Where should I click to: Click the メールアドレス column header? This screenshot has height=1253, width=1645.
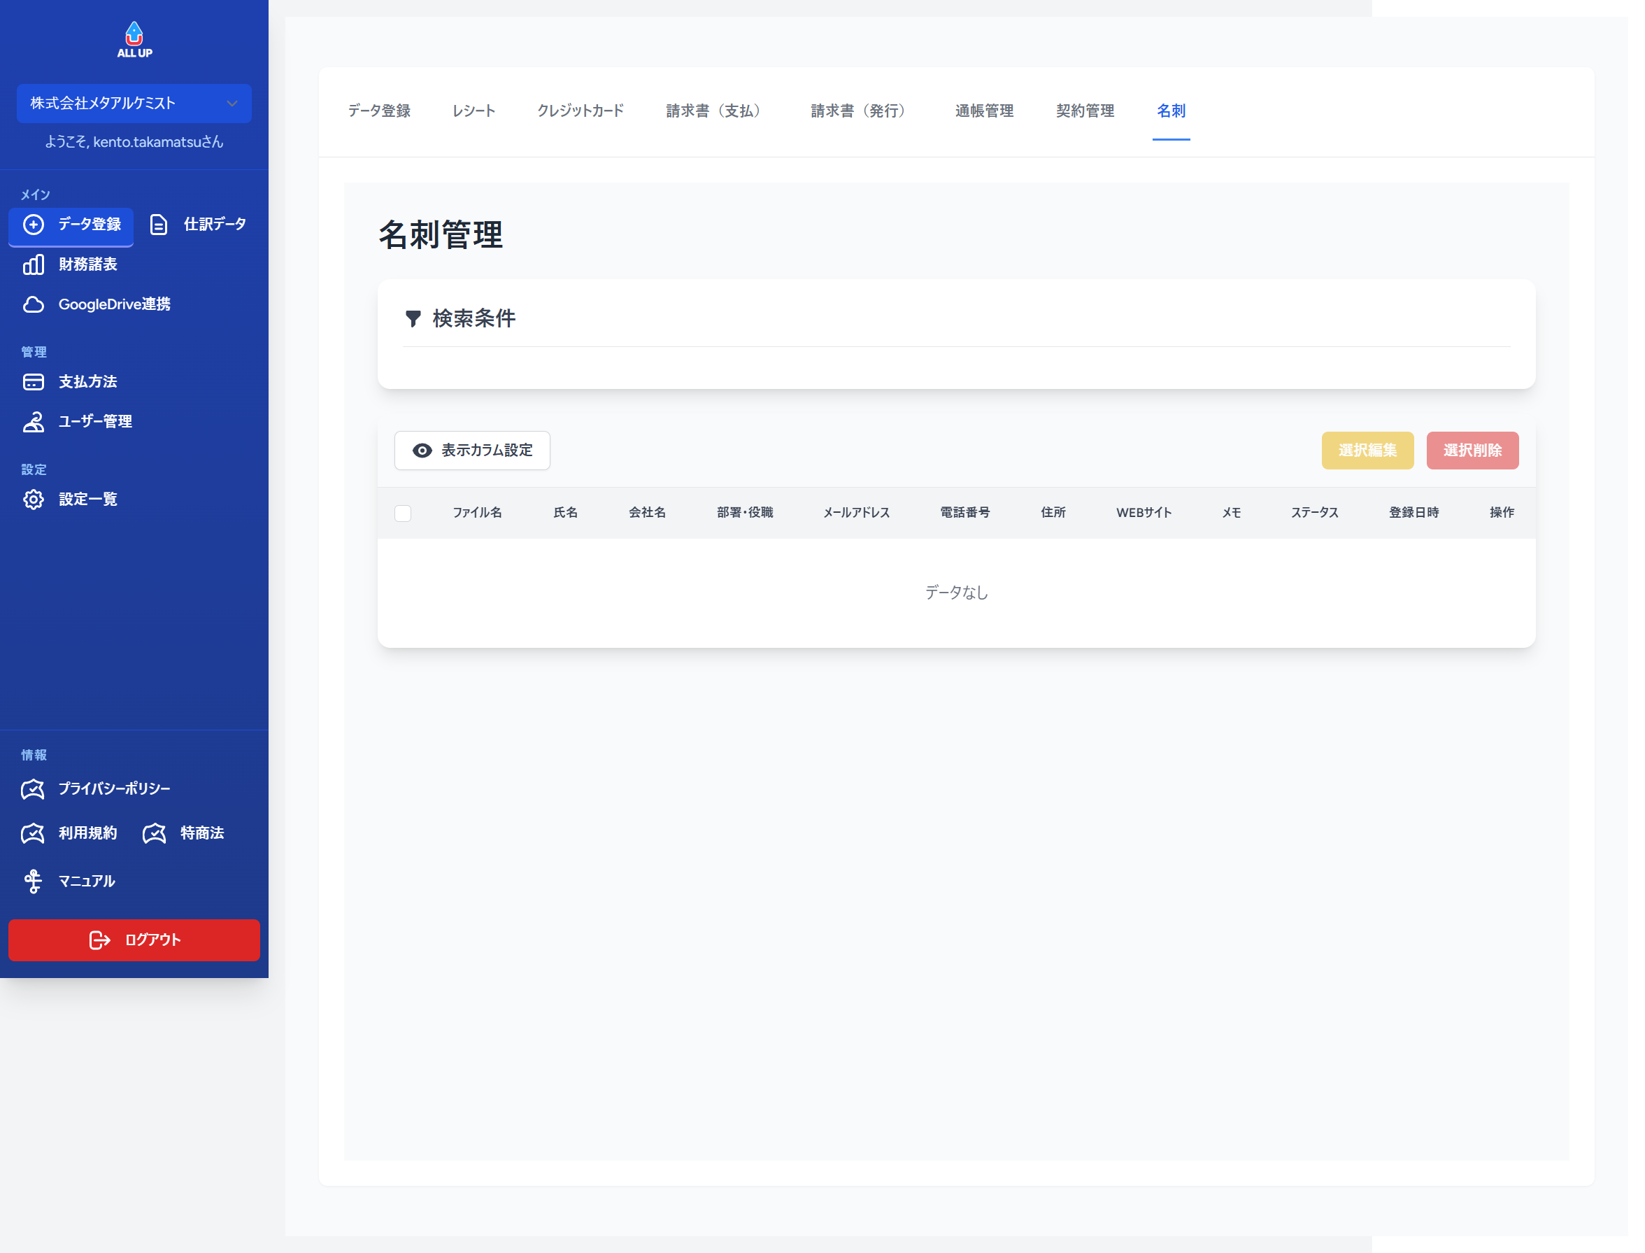856,512
